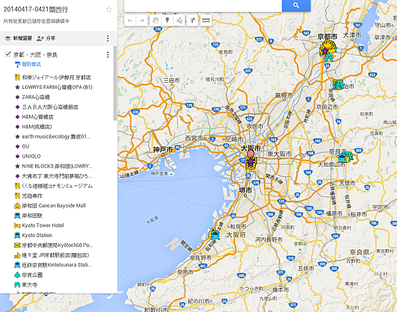The height and width of the screenshot is (312, 397).
Task: Open layer options menu for 京都、大阪、奈良
Action: click(x=108, y=55)
